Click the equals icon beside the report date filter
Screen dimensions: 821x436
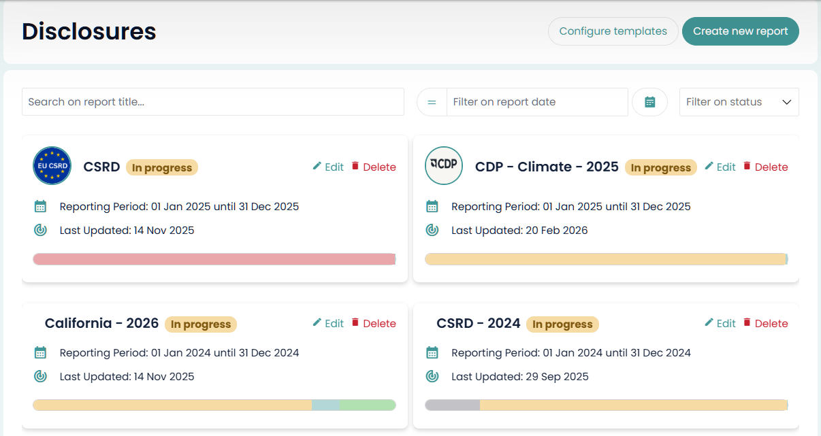point(431,101)
